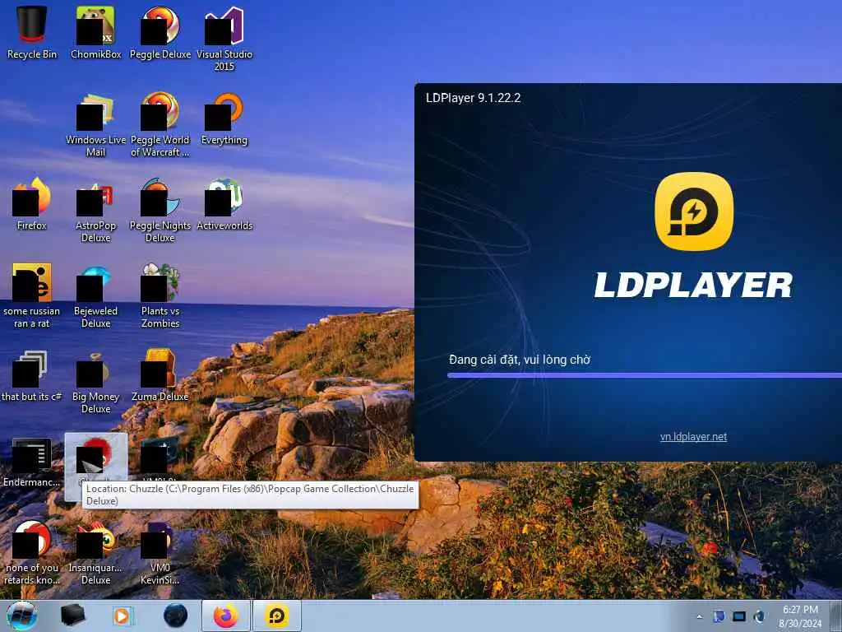Click the Endermanc... desktop shortcut
The height and width of the screenshot is (632, 842).
[32, 462]
